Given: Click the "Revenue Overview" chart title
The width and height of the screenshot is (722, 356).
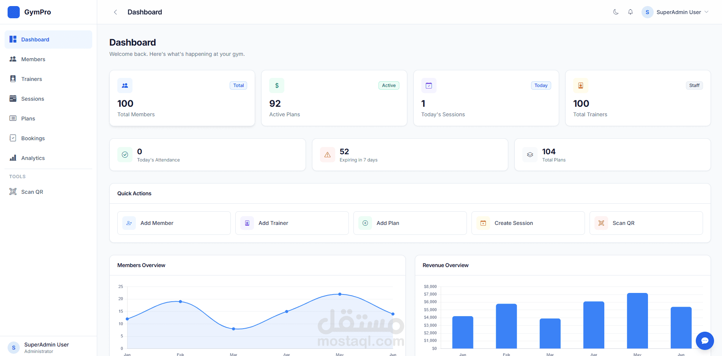Looking at the screenshot, I should (x=445, y=265).
